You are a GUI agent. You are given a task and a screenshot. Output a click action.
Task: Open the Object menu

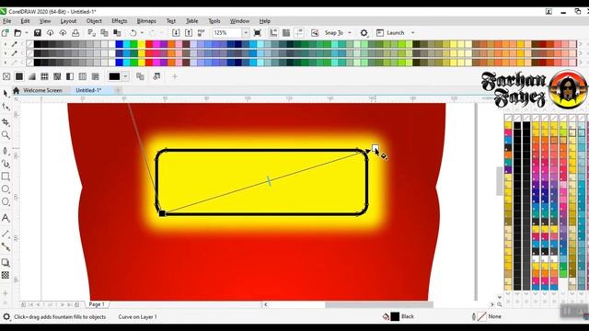(x=94, y=21)
